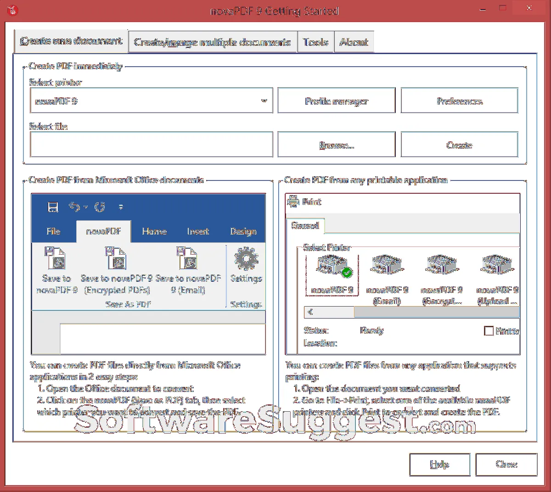The image size is (551, 492).
Task: Switch to Create/merge multiple documents tab
Action: [x=213, y=42]
